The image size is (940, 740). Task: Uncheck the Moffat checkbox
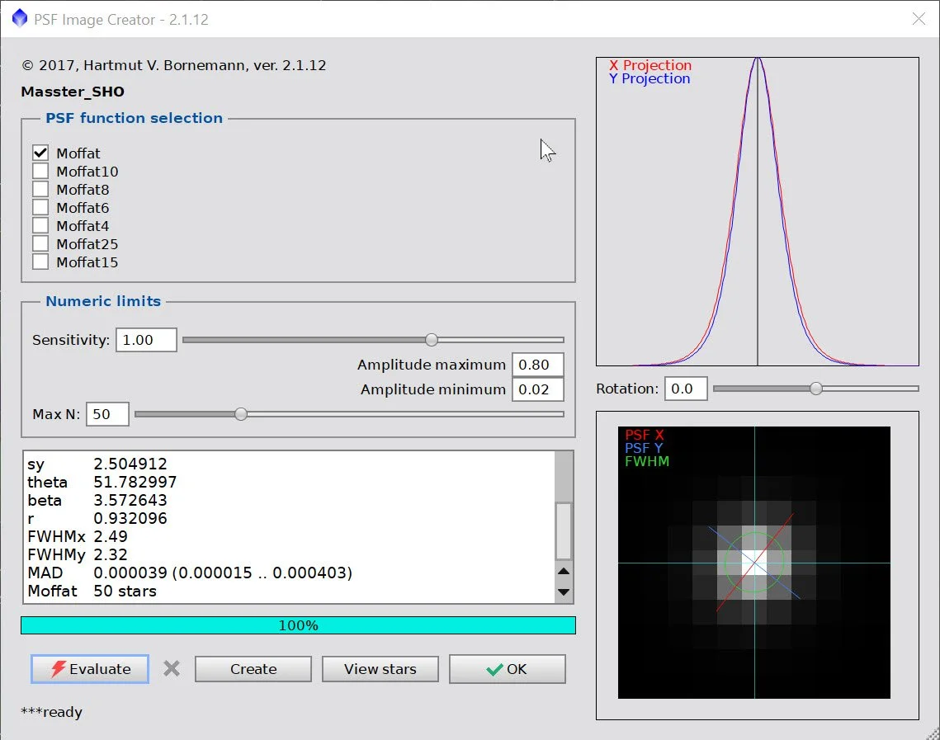[x=40, y=153]
